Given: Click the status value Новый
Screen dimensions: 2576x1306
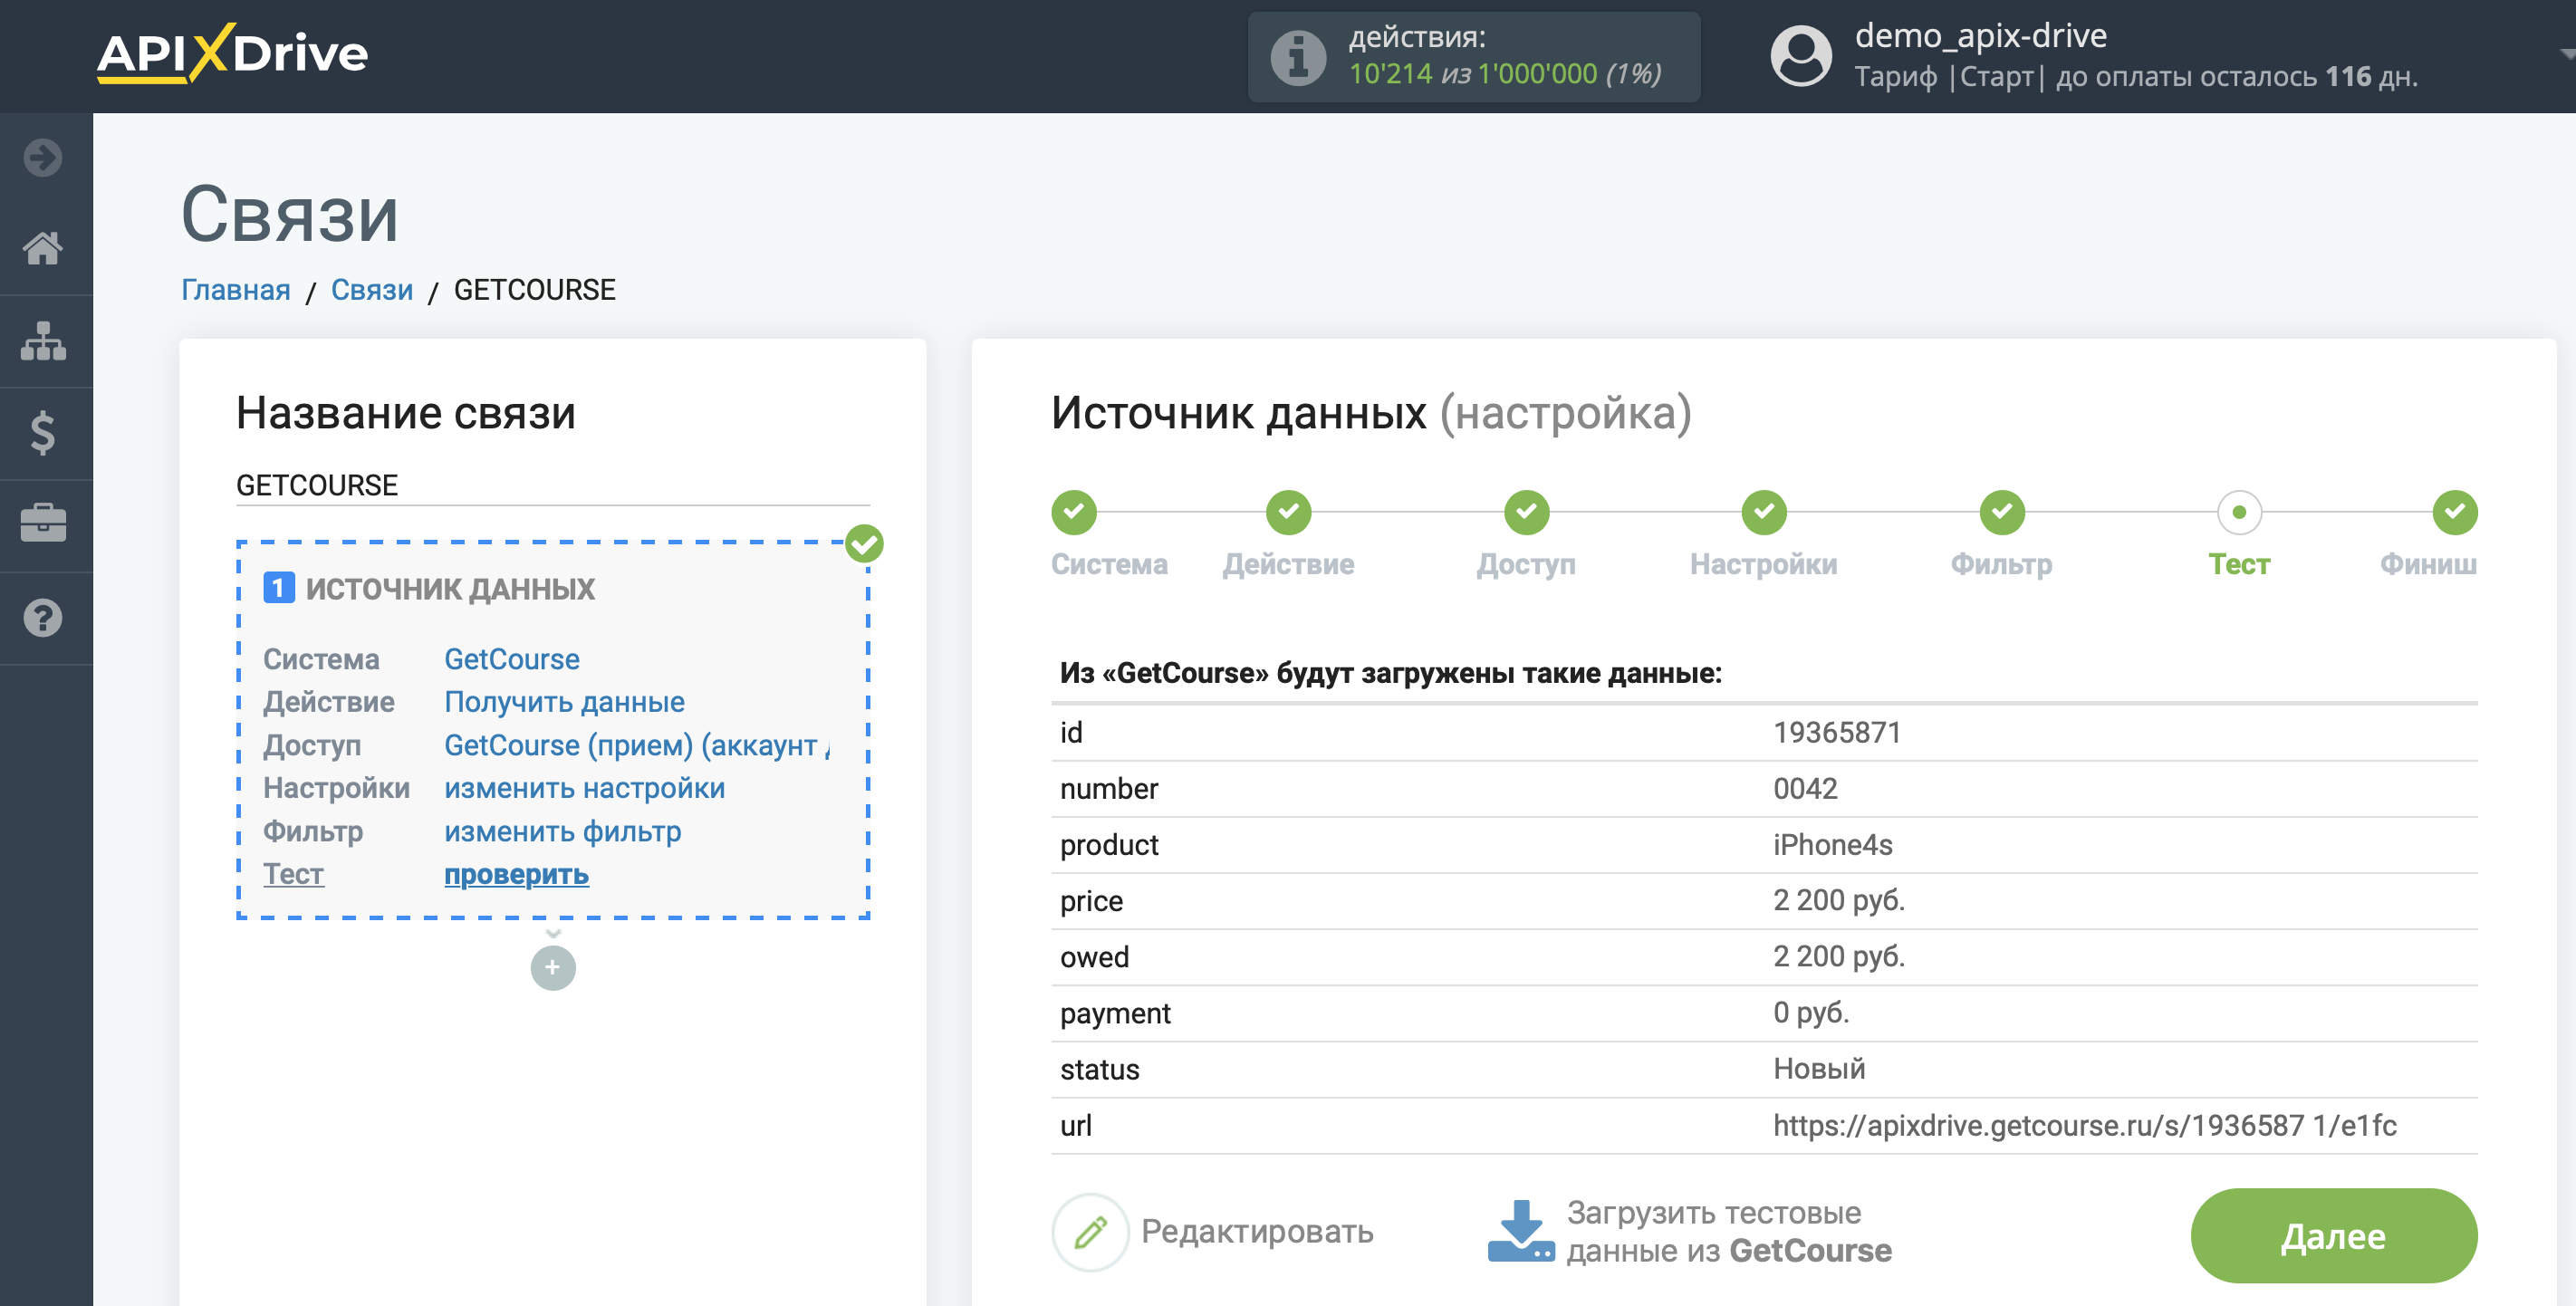Looking at the screenshot, I should click(1819, 1069).
